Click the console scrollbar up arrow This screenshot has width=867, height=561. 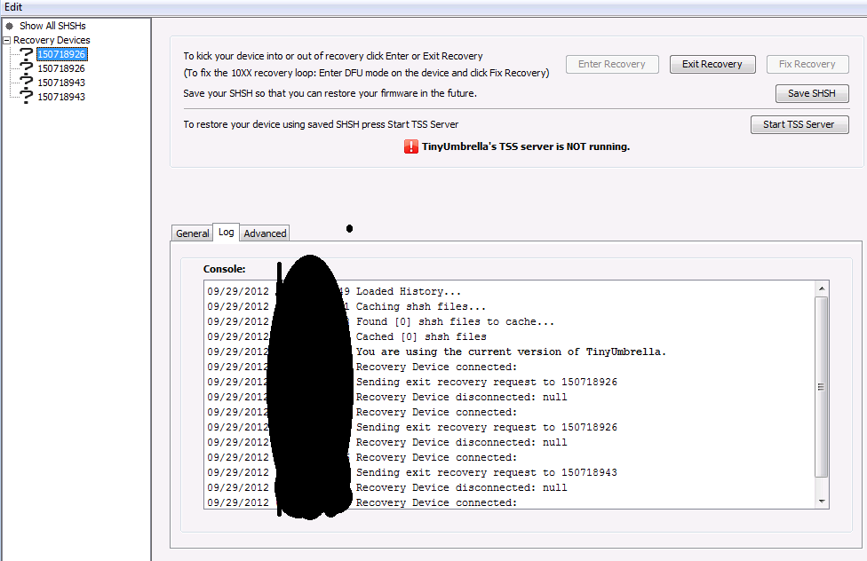tap(822, 288)
